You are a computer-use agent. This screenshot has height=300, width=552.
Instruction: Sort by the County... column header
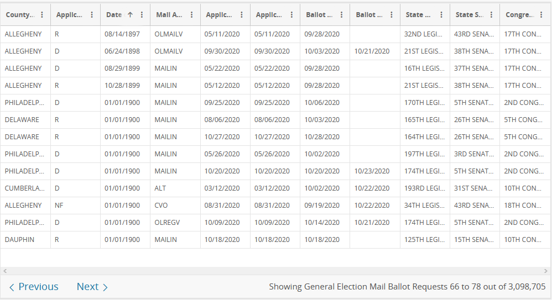20,15
